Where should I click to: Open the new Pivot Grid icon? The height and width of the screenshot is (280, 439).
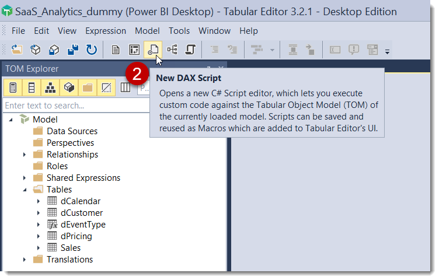tap(134, 50)
